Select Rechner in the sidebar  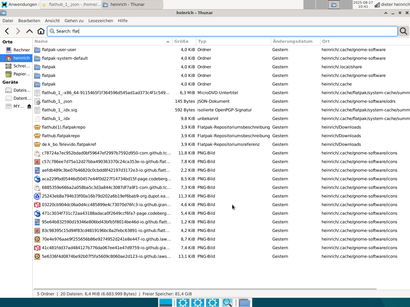coord(17,50)
